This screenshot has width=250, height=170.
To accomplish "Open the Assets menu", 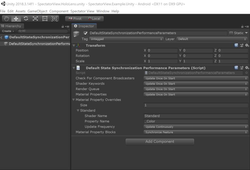I will coord(20,11).
